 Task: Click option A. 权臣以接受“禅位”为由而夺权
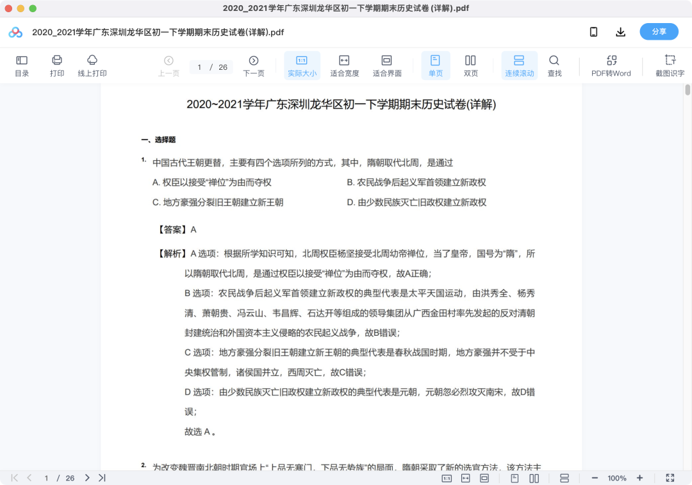(x=212, y=182)
